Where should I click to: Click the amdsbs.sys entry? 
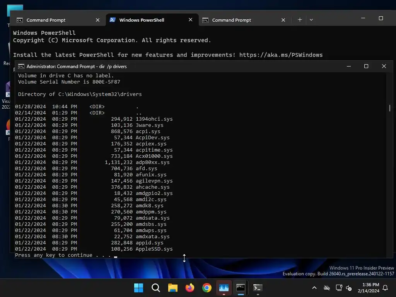151,224
